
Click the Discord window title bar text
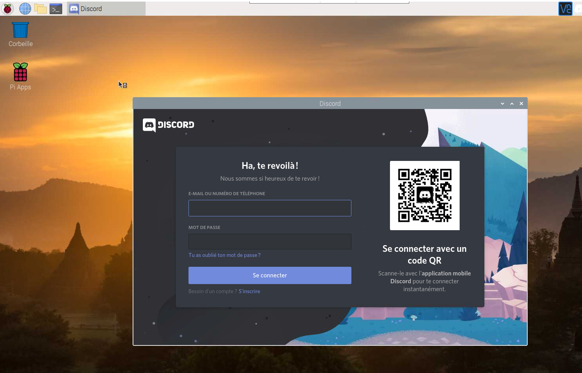point(330,103)
